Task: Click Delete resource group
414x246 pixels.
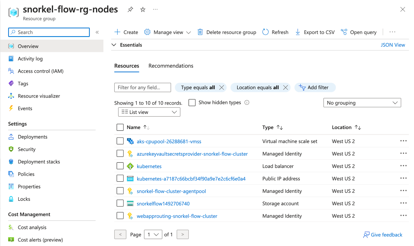Action: [x=227, y=32]
